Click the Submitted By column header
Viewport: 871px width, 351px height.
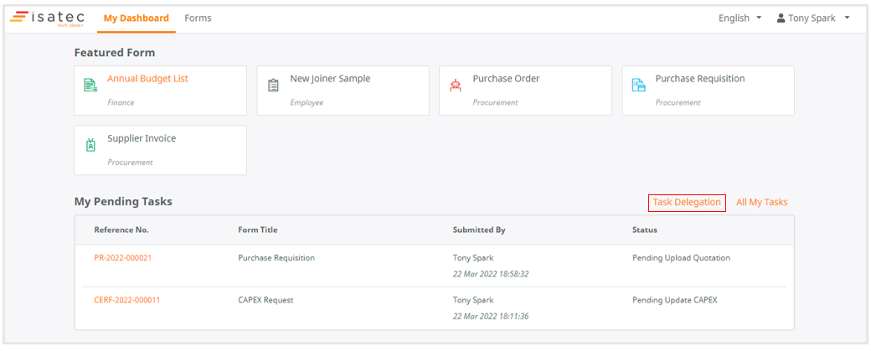click(x=479, y=230)
